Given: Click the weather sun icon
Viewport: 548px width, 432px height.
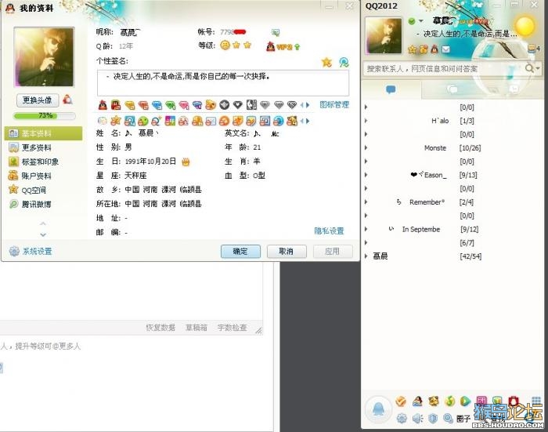Looking at the screenshot, I should (525, 26).
